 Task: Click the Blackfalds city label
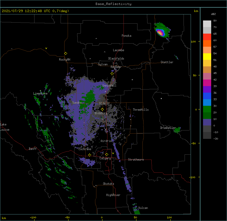click(116, 59)
